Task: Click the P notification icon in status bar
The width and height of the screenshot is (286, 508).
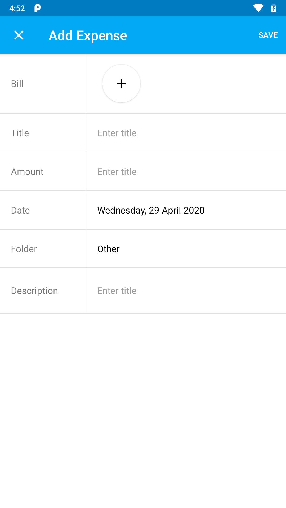Action: pyautogui.click(x=38, y=8)
